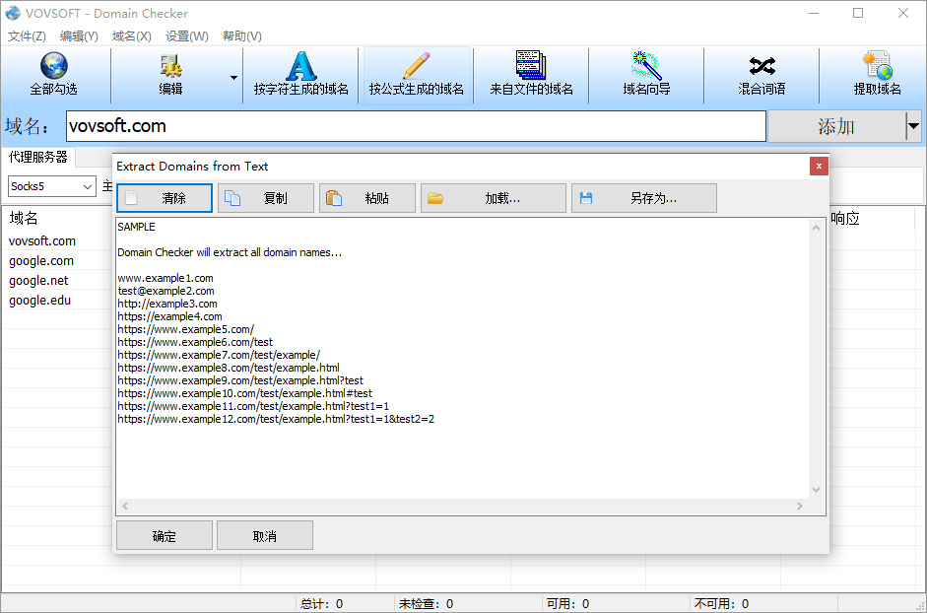Click the globe 全部勾选 toolbar icon

pos(54,65)
